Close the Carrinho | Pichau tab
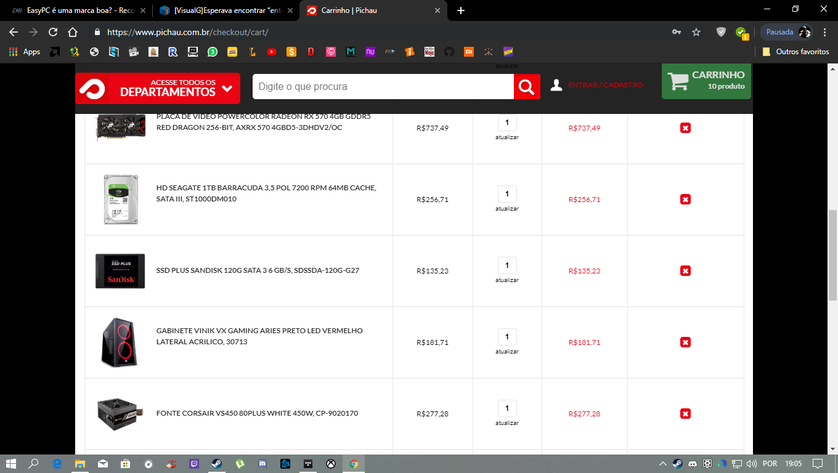The height and width of the screenshot is (473, 838). coord(437,10)
